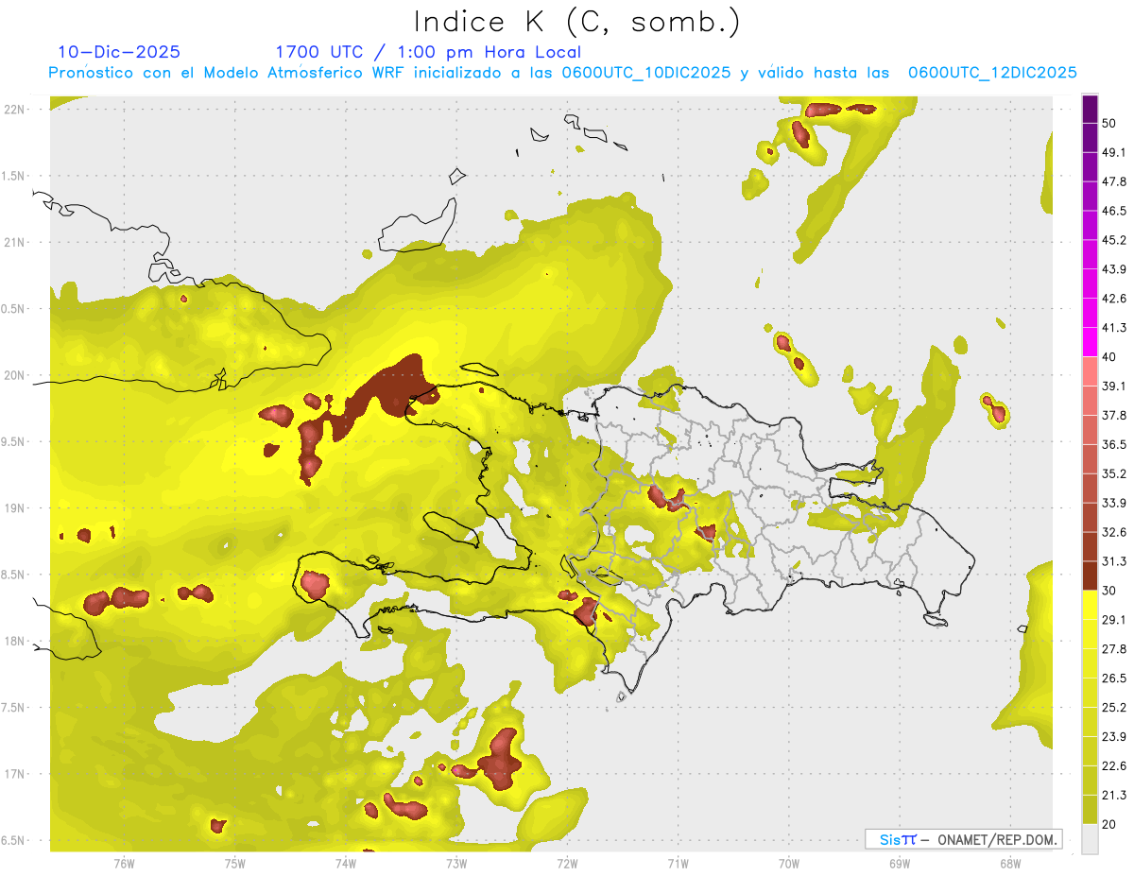Click the legend value 23.9

click(x=1114, y=737)
